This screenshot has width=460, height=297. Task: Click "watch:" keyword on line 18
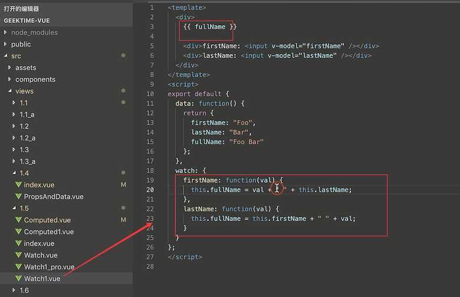[187, 170]
